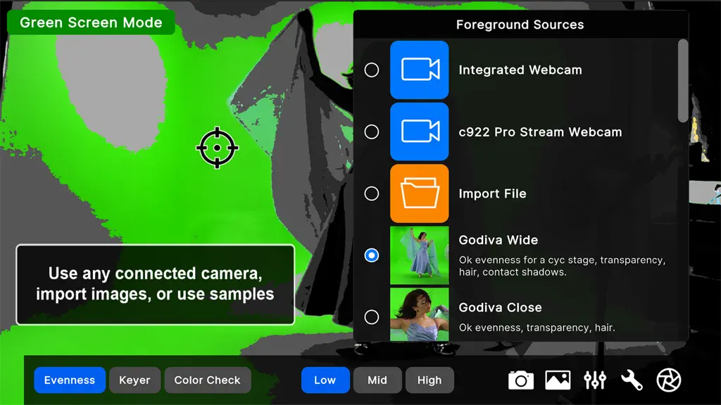Viewport: 721px width, 405px height.
Task: Select the c922 Pro Stream Webcam radio button
Action: click(372, 131)
